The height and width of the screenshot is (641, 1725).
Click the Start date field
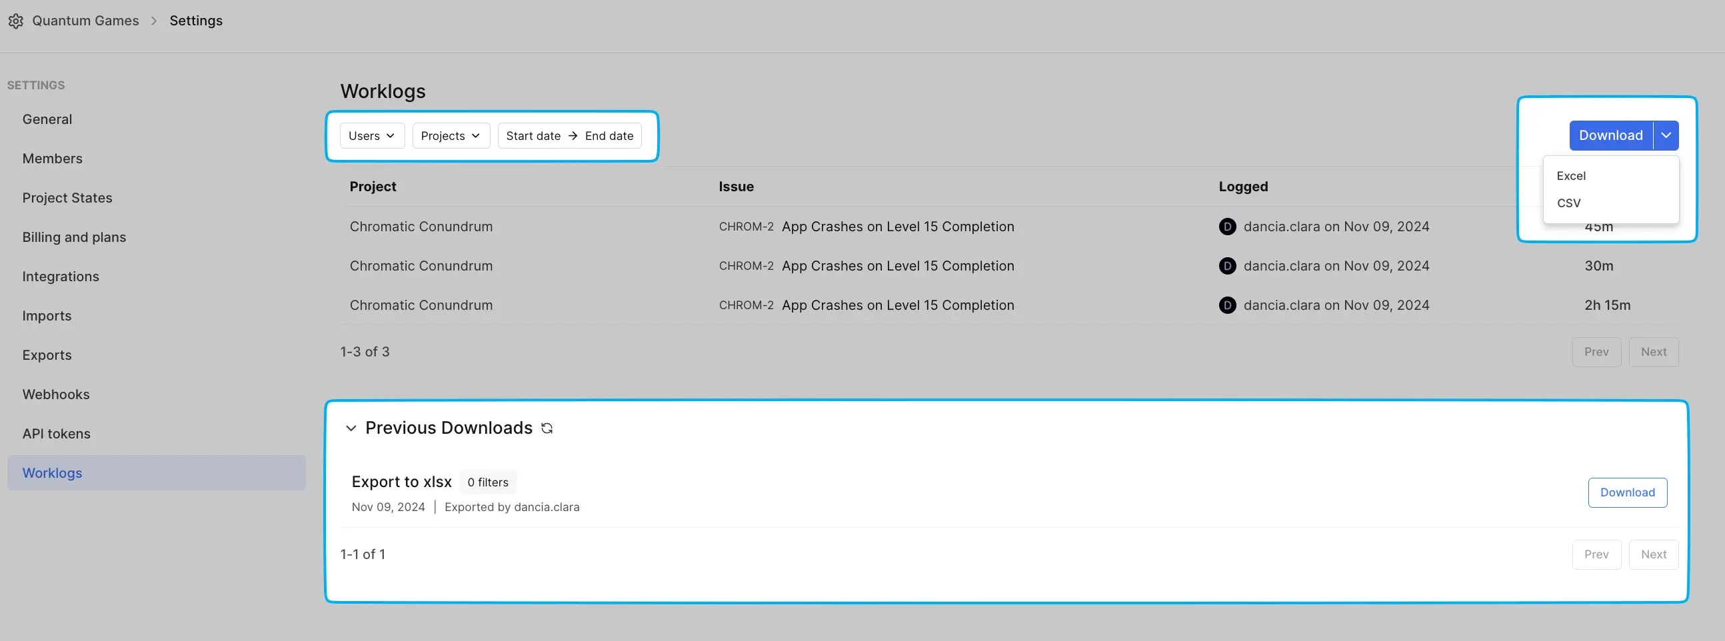click(x=534, y=135)
